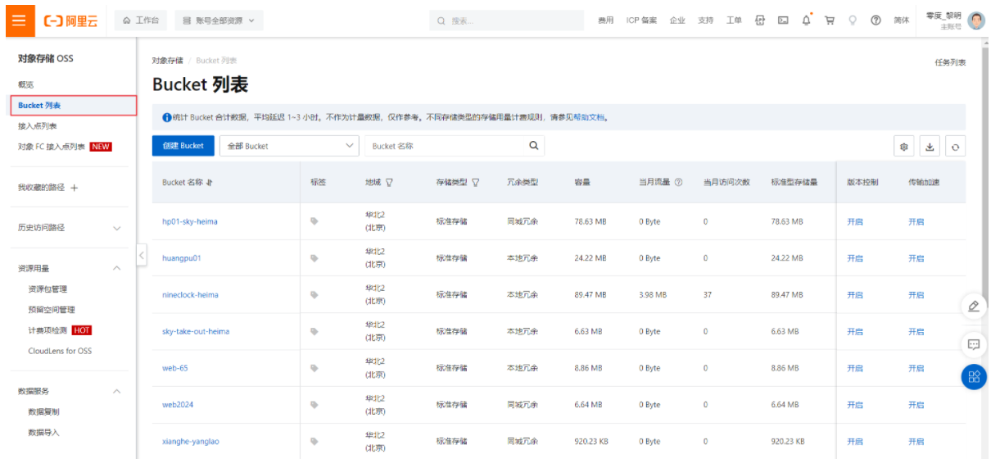Expand the 历史访问路径 section
Viewport: 1000px width, 468px height.
click(117, 228)
